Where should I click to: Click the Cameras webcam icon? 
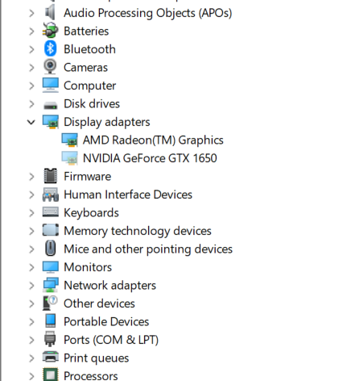50,67
